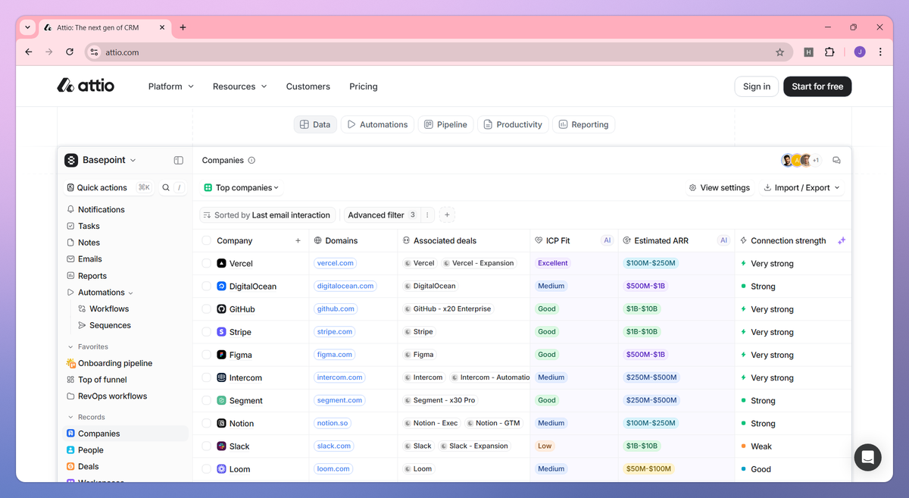Viewport: 909px width, 498px height.
Task: Switch to the Reporting tab
Action: pyautogui.click(x=583, y=124)
